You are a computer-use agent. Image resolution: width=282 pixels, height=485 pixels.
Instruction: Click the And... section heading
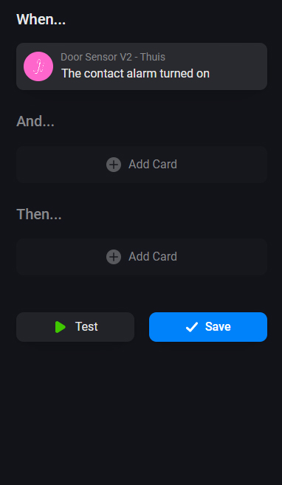tap(35, 121)
